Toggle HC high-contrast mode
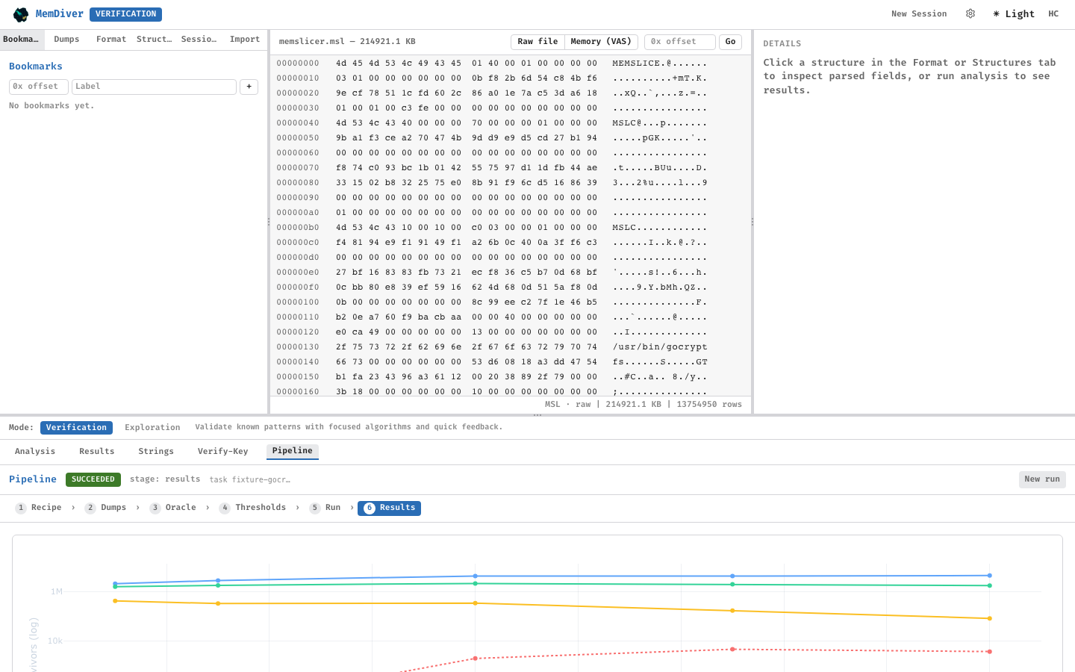 pyautogui.click(x=1053, y=14)
